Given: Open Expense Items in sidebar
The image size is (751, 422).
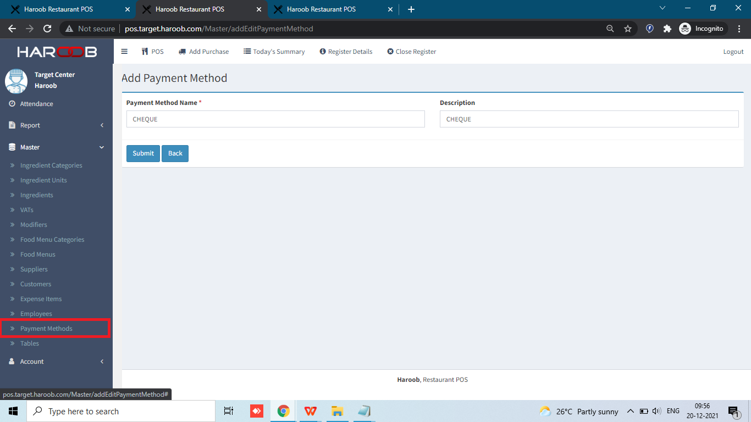Looking at the screenshot, I should click(41, 299).
